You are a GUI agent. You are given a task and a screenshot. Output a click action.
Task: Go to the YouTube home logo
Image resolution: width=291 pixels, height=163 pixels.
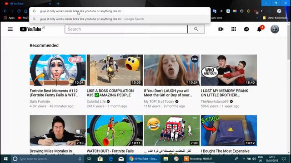[x=30, y=29]
